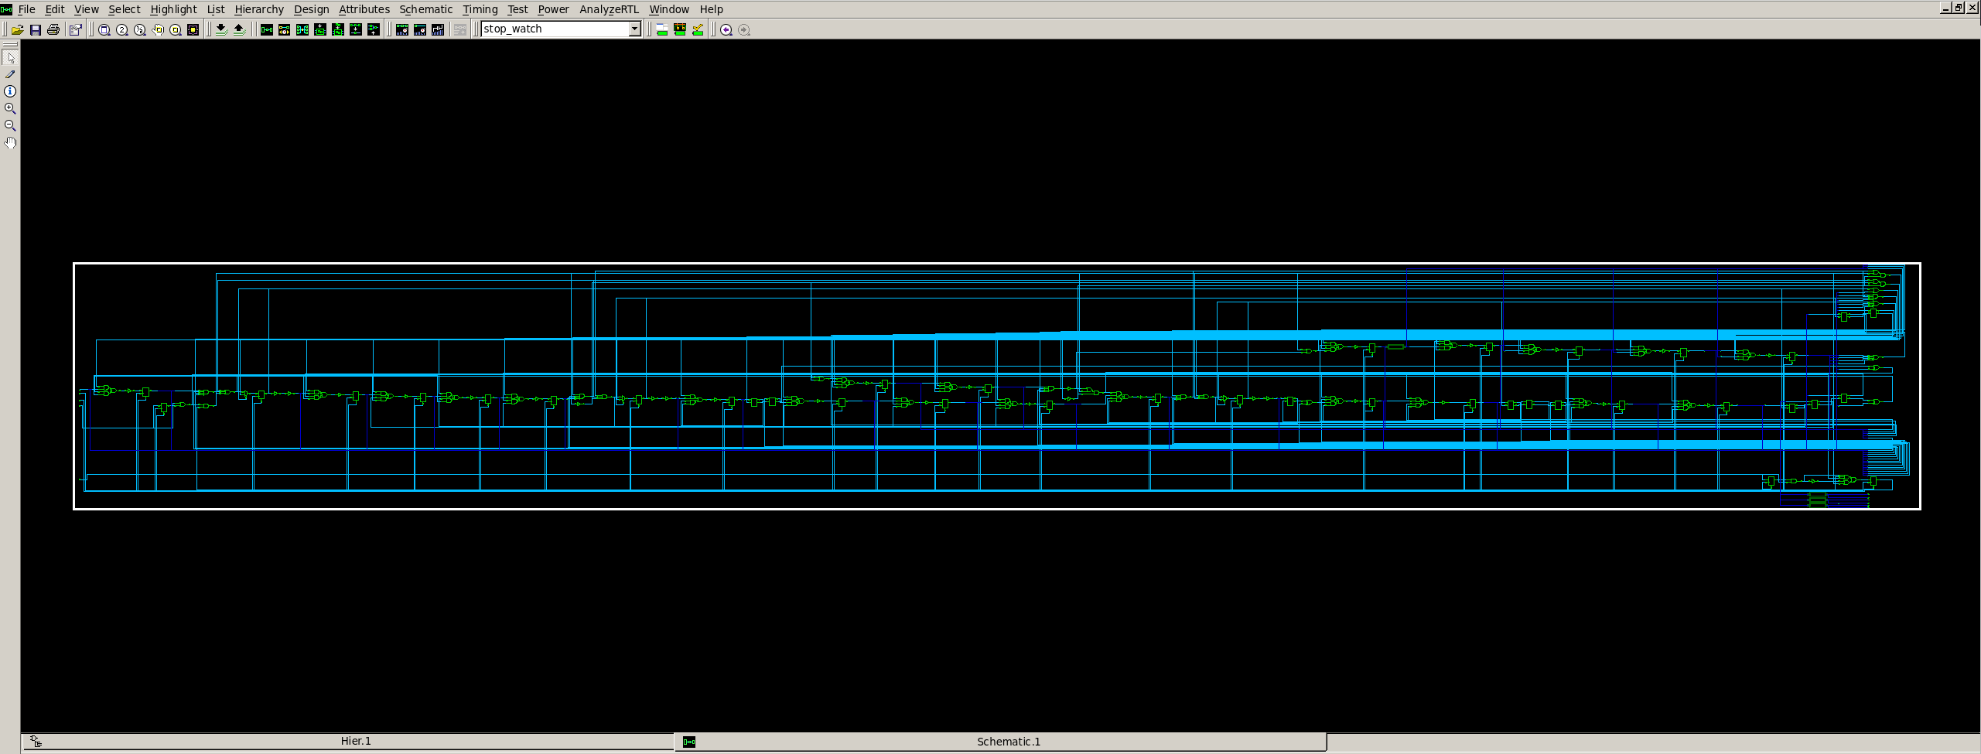Viewport: 1981px width, 754px height.
Task: Click the stop_watch design name field
Action: coord(555,29)
